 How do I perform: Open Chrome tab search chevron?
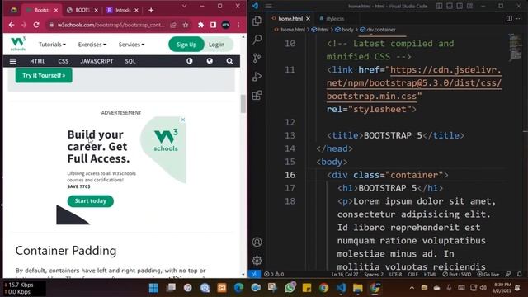(x=184, y=6)
